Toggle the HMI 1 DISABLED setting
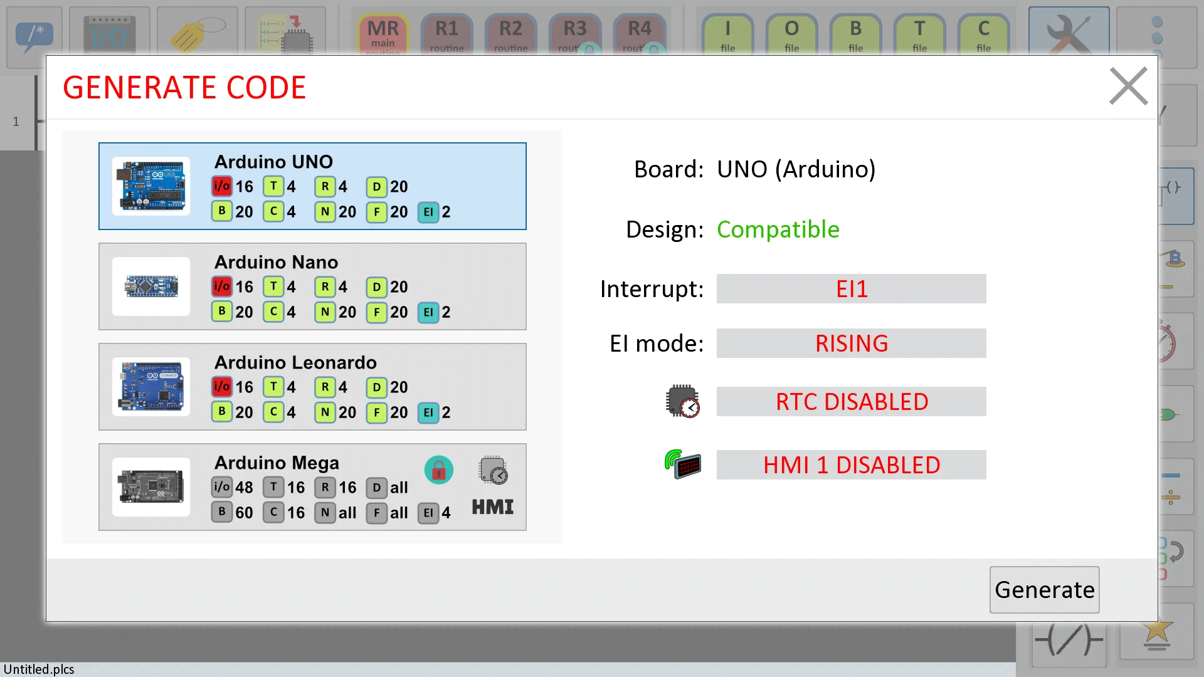This screenshot has height=677, width=1204. [851, 464]
